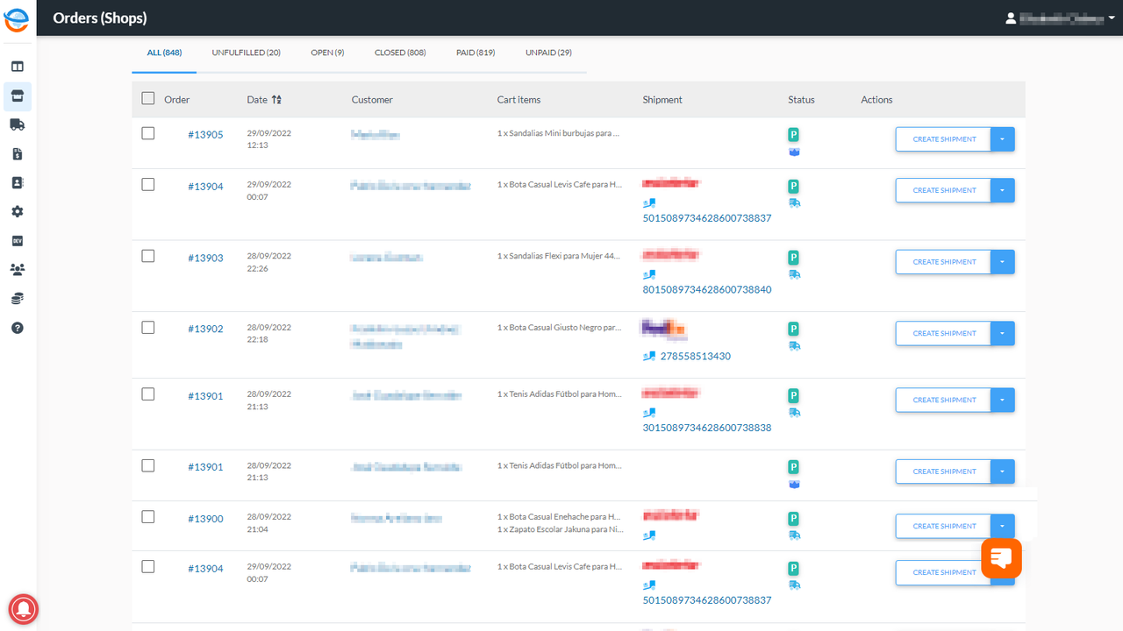The width and height of the screenshot is (1123, 631).
Task: Switch to the ALL (848) tab
Action: [165, 53]
